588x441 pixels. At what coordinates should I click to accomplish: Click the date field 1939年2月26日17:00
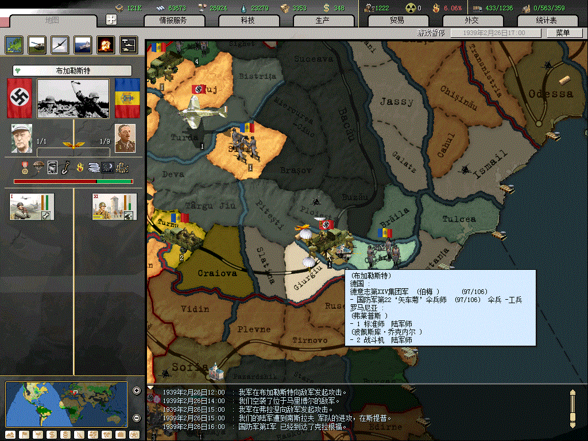tap(496, 33)
